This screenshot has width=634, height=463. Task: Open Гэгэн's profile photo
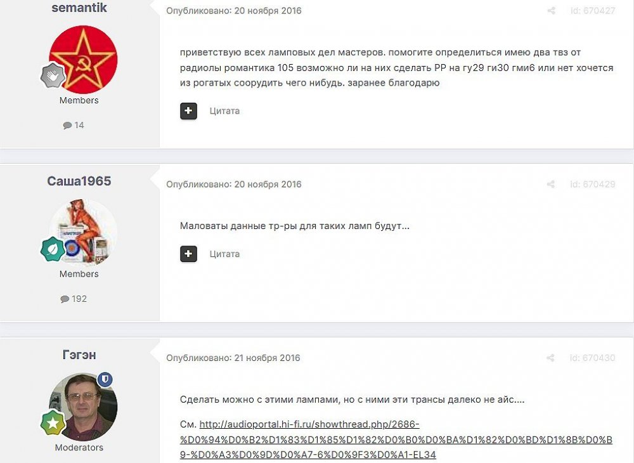[x=83, y=407]
